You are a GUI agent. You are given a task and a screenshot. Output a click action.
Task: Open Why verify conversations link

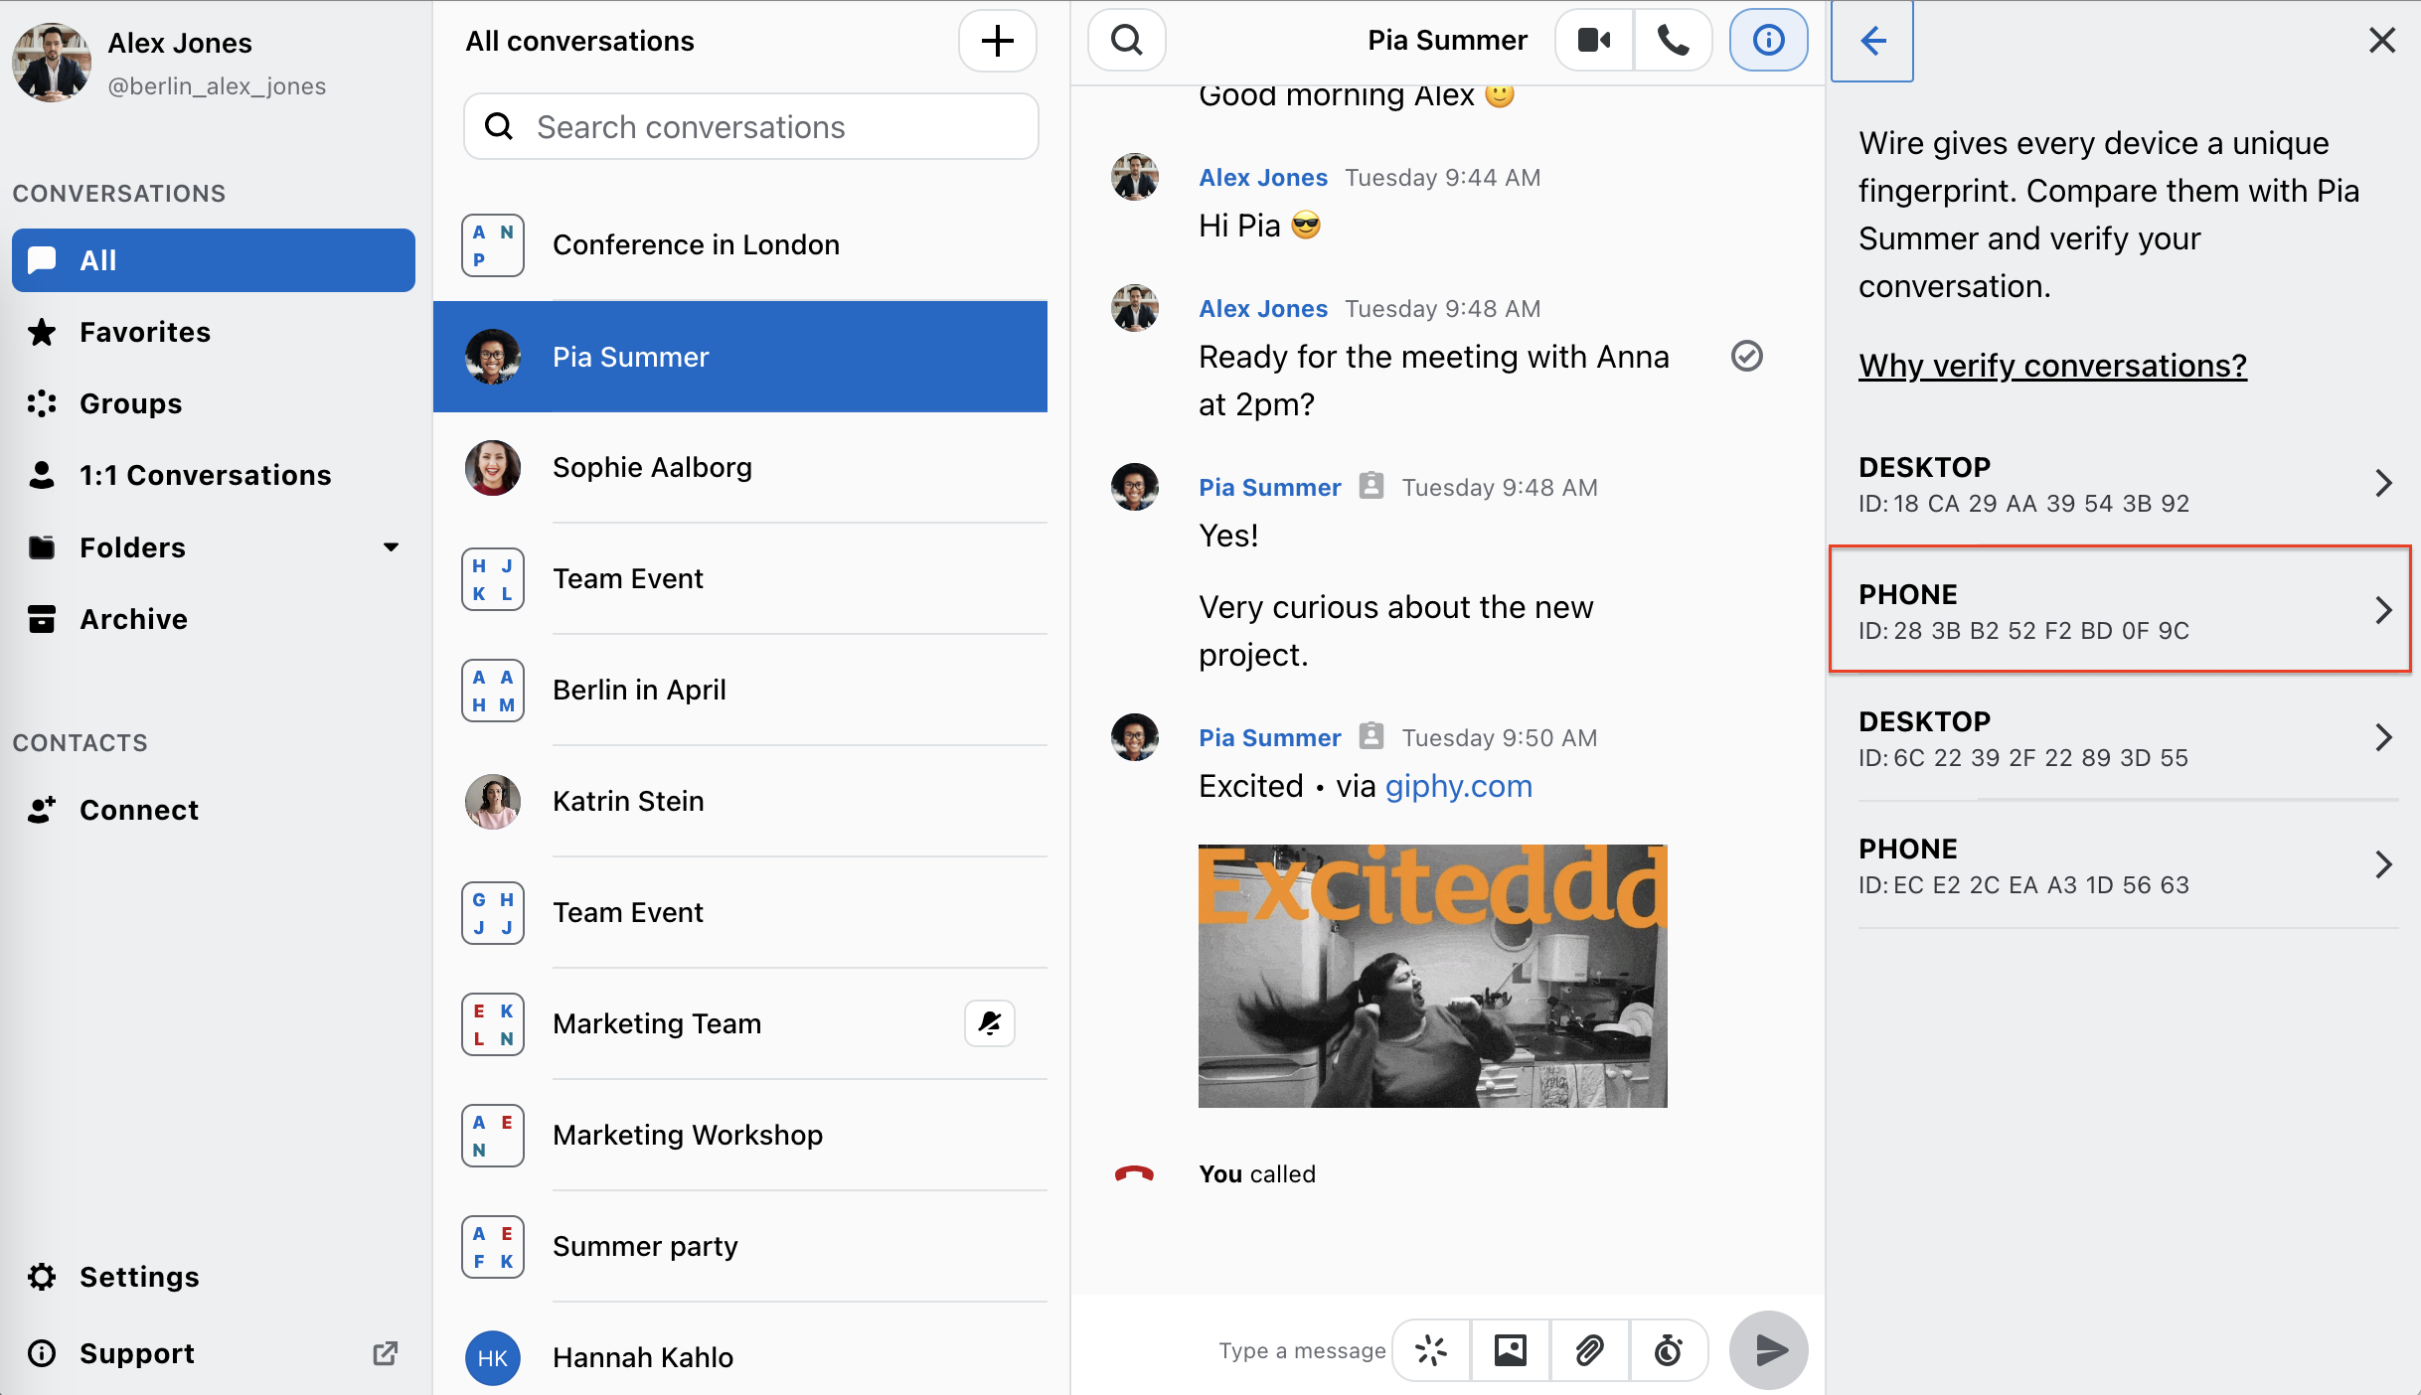pyautogui.click(x=2052, y=366)
